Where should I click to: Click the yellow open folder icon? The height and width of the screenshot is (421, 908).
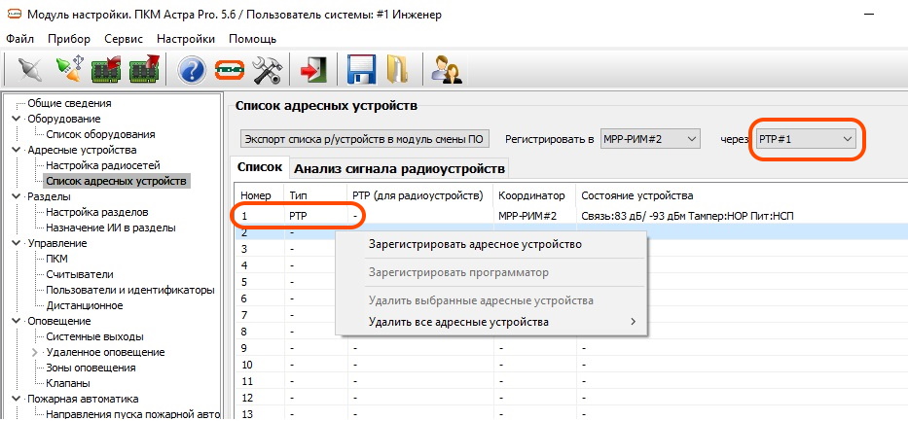396,70
